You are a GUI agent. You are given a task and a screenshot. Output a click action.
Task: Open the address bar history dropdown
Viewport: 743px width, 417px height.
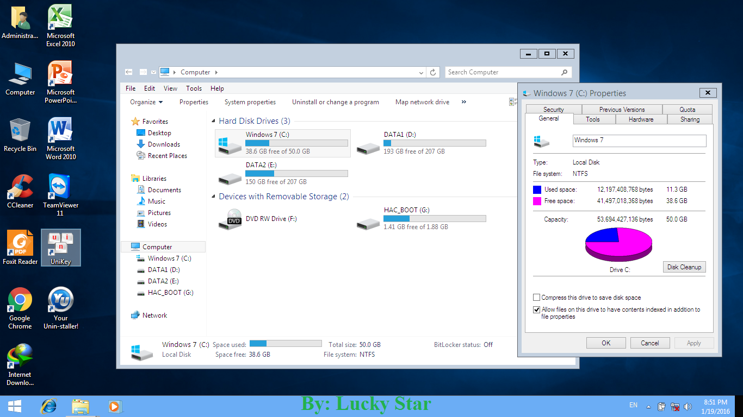coord(422,72)
